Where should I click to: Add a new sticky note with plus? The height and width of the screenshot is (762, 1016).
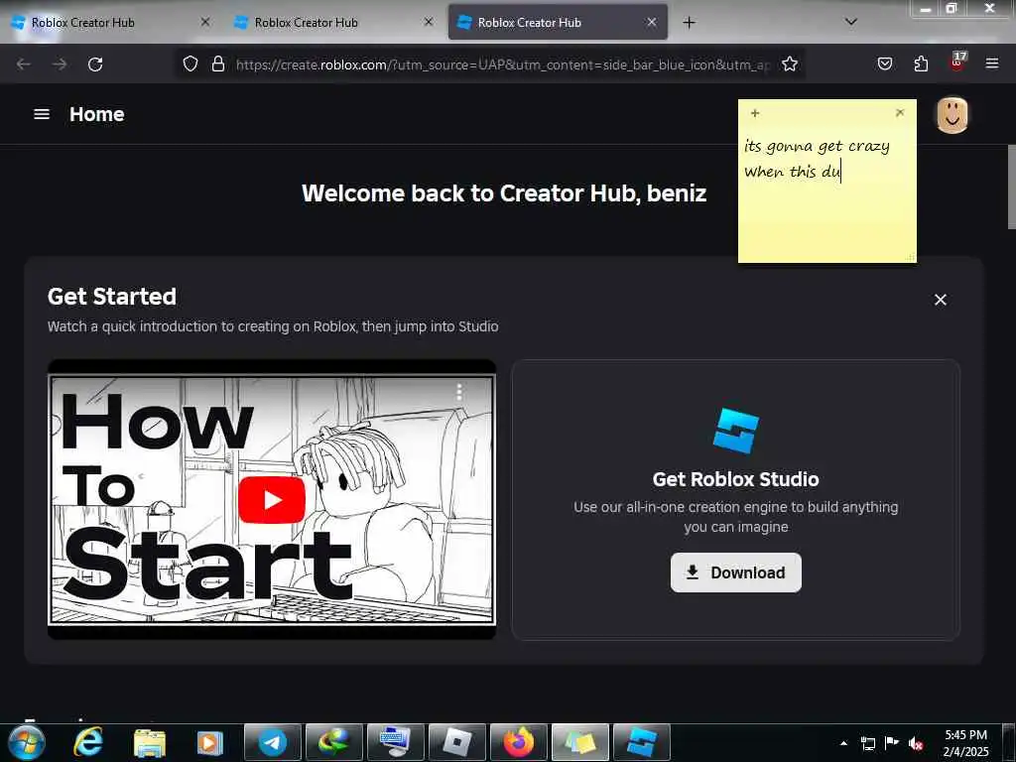click(755, 113)
